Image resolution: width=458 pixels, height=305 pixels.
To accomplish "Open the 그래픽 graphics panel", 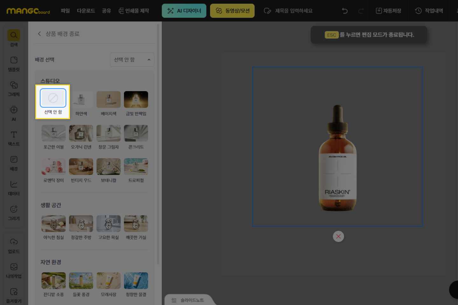I will pos(14,88).
